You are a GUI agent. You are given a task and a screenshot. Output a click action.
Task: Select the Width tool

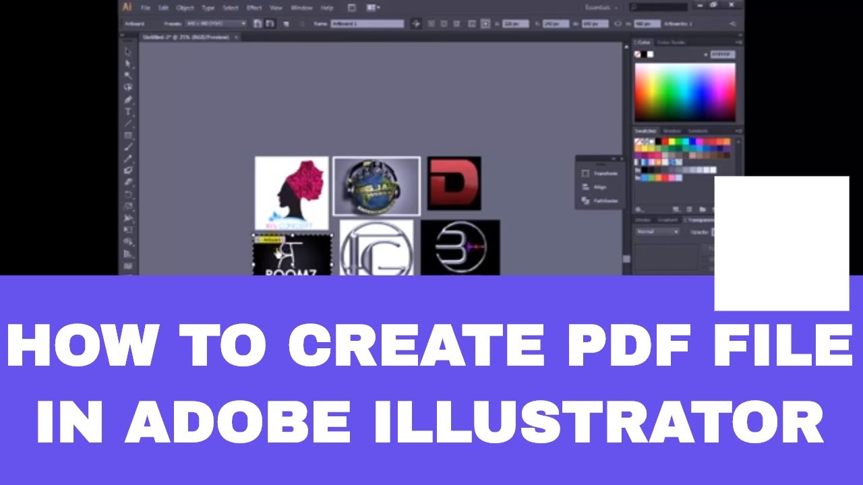[x=128, y=218]
